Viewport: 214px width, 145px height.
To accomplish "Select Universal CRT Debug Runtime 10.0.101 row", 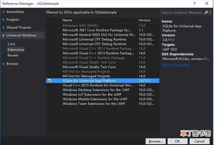I will [103, 44].
